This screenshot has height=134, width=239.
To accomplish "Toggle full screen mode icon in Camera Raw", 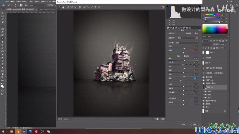I will click(x=163, y=7).
